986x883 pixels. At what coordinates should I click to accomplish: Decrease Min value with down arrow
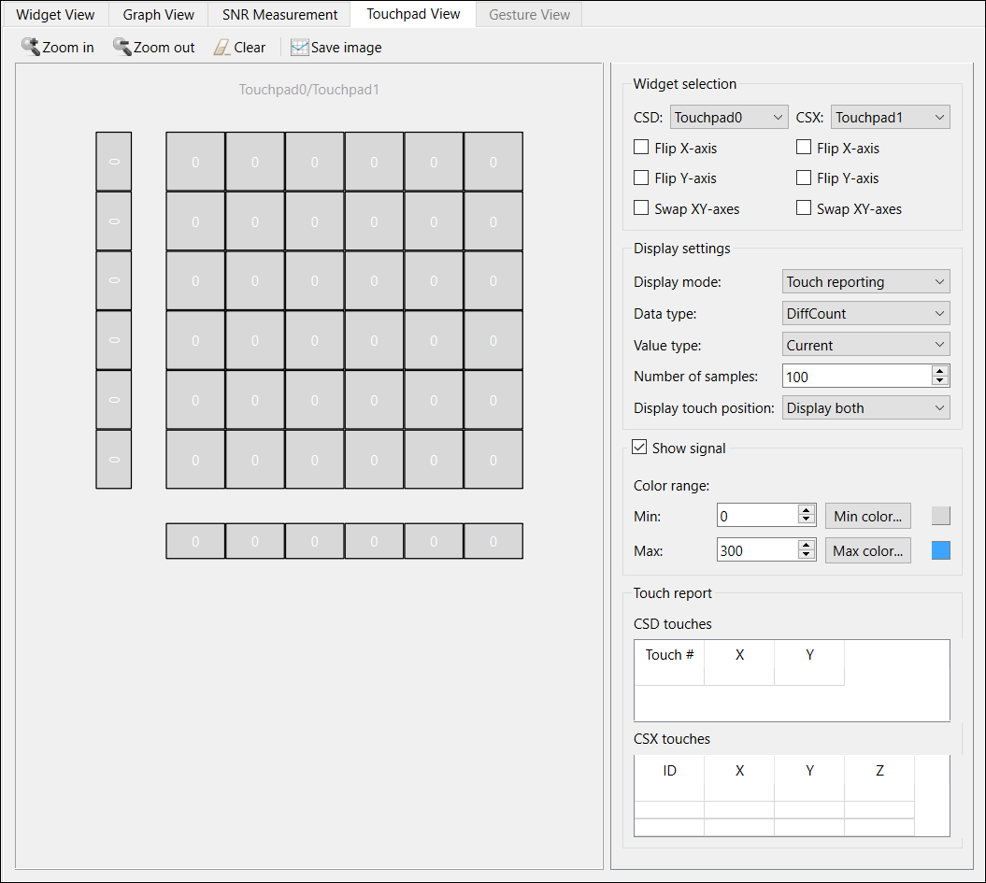807,520
